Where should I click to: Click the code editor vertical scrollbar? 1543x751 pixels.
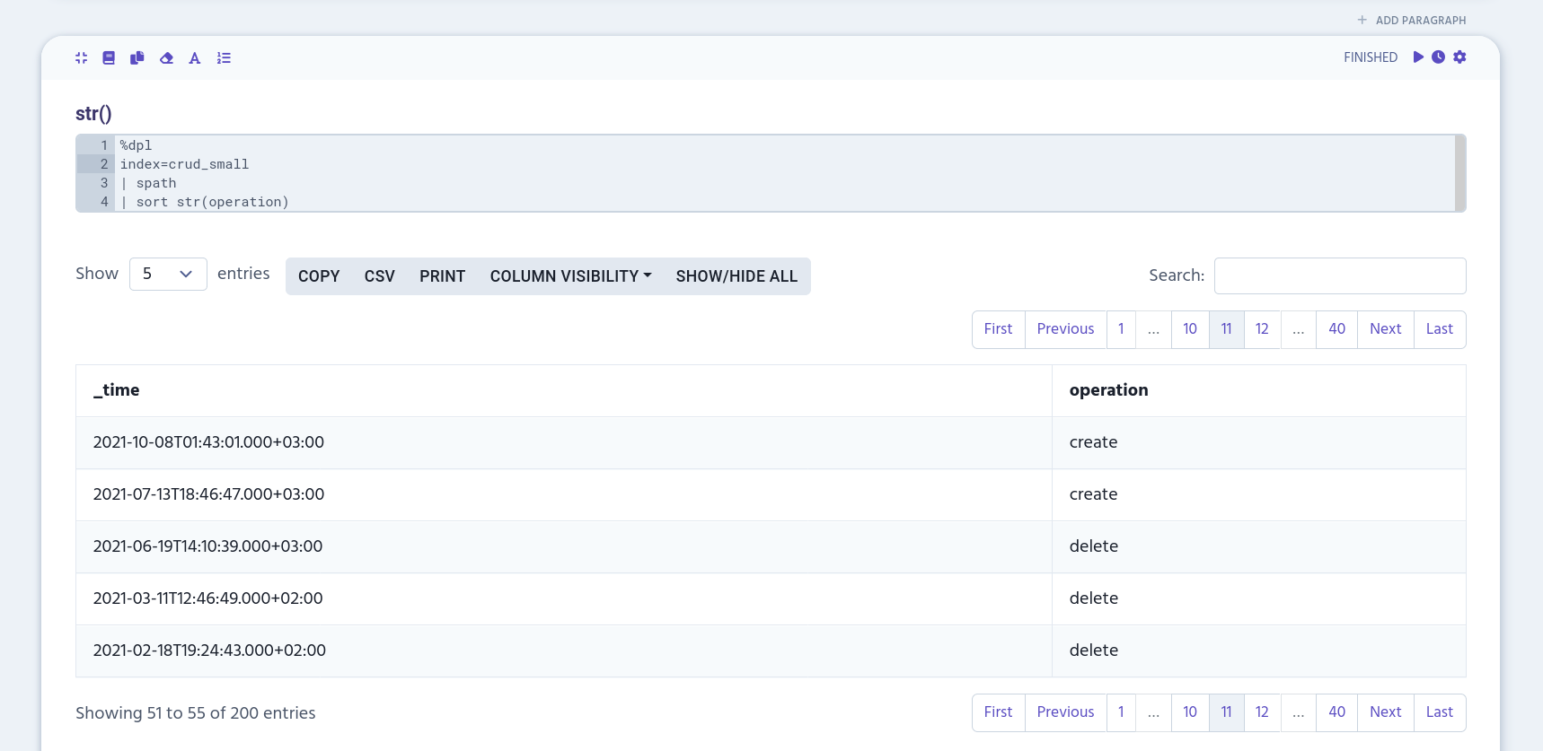[x=1459, y=173]
